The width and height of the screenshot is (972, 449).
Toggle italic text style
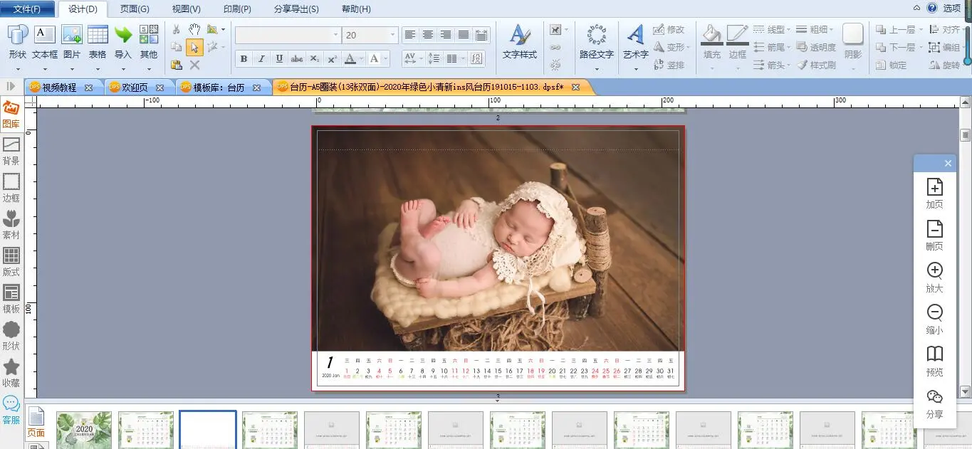tap(261, 59)
